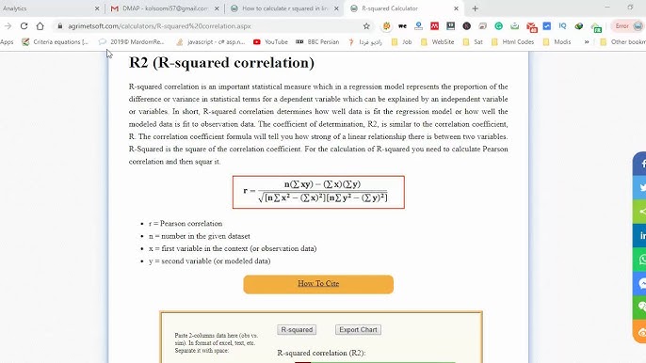646x363 pixels.
Task: View site lock security icon
Action: 60,26
